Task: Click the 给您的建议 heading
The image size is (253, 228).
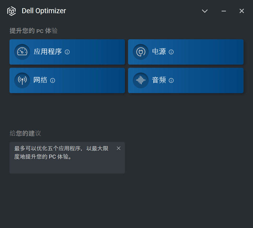Action: tap(25, 133)
